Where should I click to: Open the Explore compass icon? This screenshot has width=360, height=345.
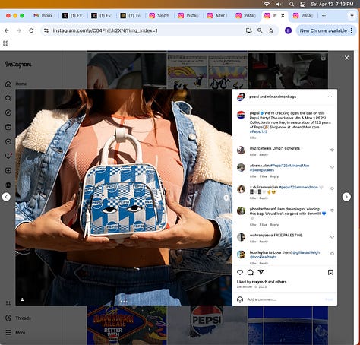8,112
